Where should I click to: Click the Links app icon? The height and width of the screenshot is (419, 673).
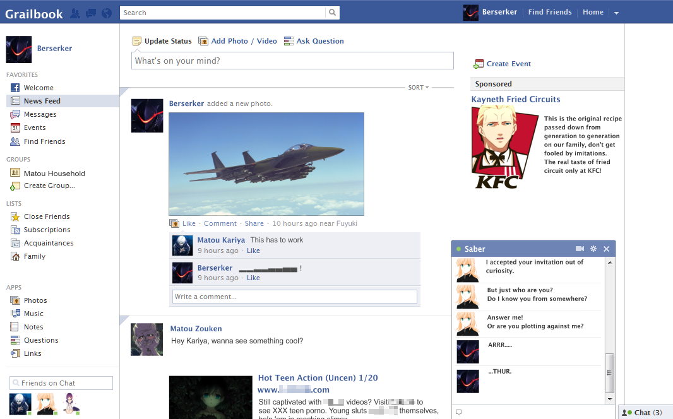pos(15,353)
